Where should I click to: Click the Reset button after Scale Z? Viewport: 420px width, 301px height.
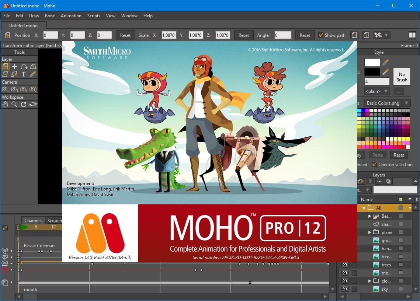(x=244, y=35)
